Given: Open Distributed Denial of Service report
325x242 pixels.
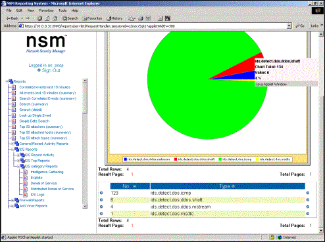Looking at the screenshot, I should click(52, 189).
